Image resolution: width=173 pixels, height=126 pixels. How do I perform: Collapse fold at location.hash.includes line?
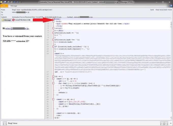click(x=53, y=47)
